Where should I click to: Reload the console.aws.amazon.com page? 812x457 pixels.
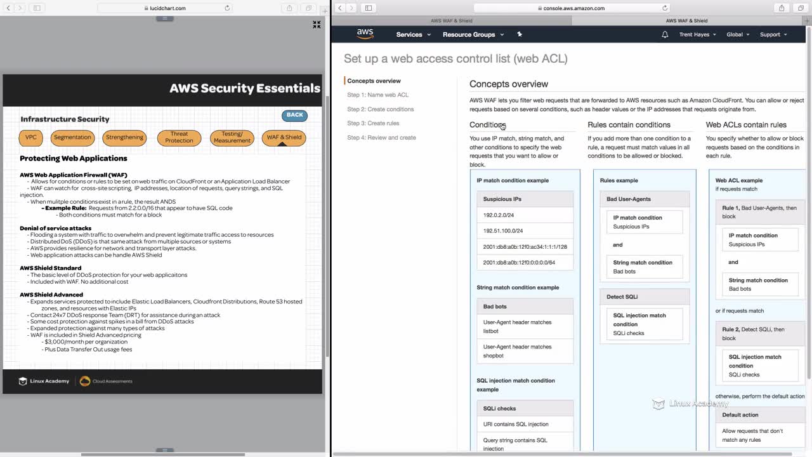[x=665, y=8]
